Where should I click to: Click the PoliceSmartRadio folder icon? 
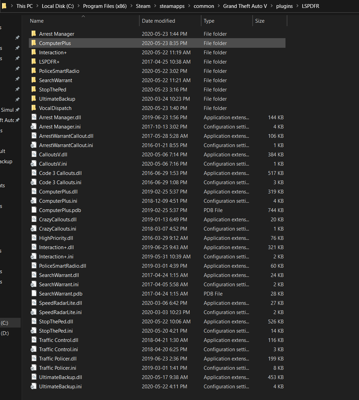pyautogui.click(x=34, y=71)
